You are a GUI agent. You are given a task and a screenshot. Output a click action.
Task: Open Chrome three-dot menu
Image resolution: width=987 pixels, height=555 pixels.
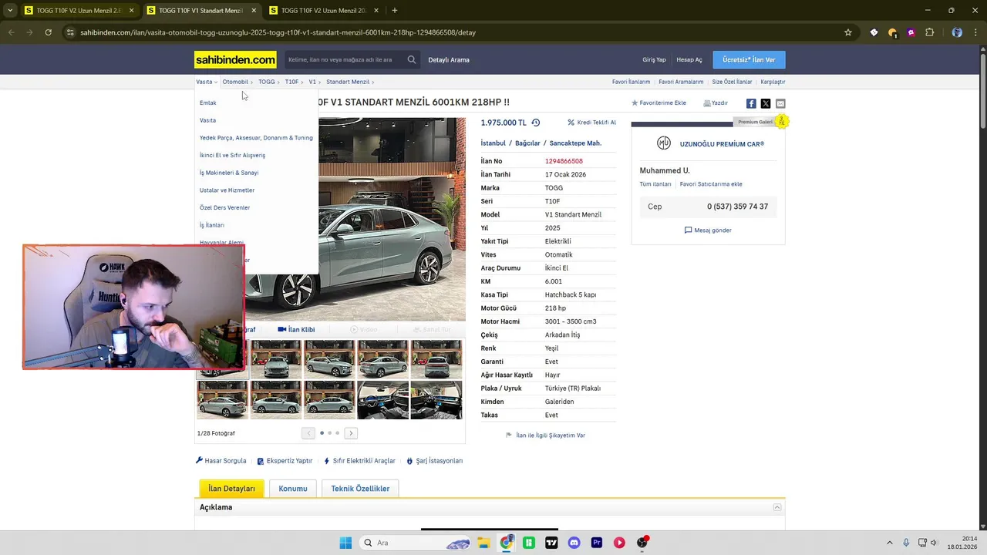tap(975, 32)
